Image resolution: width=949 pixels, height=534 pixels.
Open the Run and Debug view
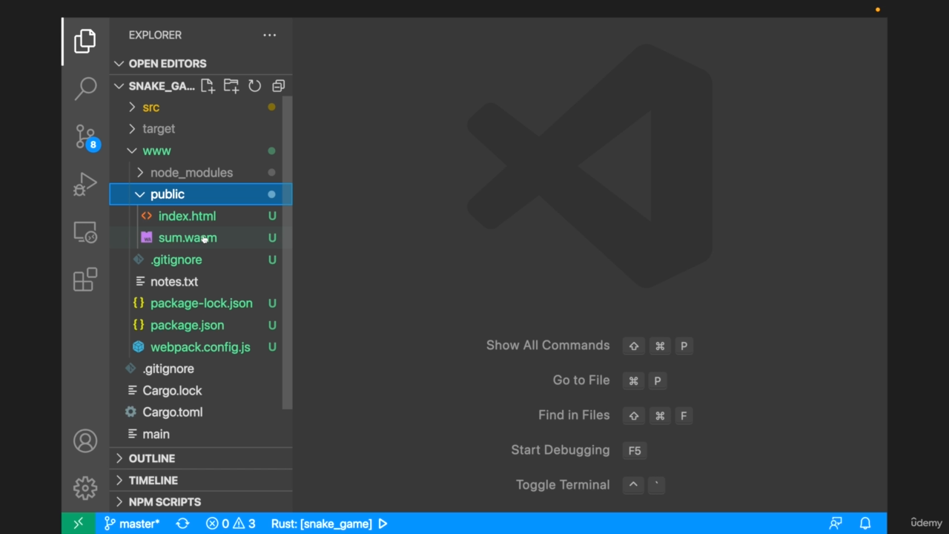pos(85,185)
